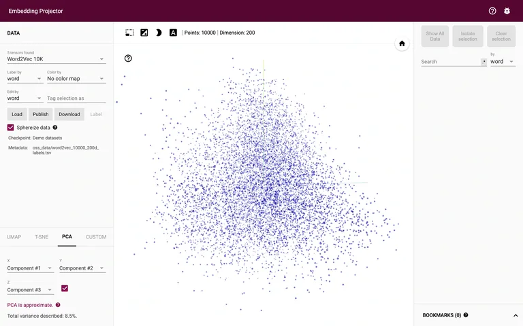Viewport: 523px width, 326px height.
Task: Uncheck Sphereize data checkbox
Action: [11, 128]
